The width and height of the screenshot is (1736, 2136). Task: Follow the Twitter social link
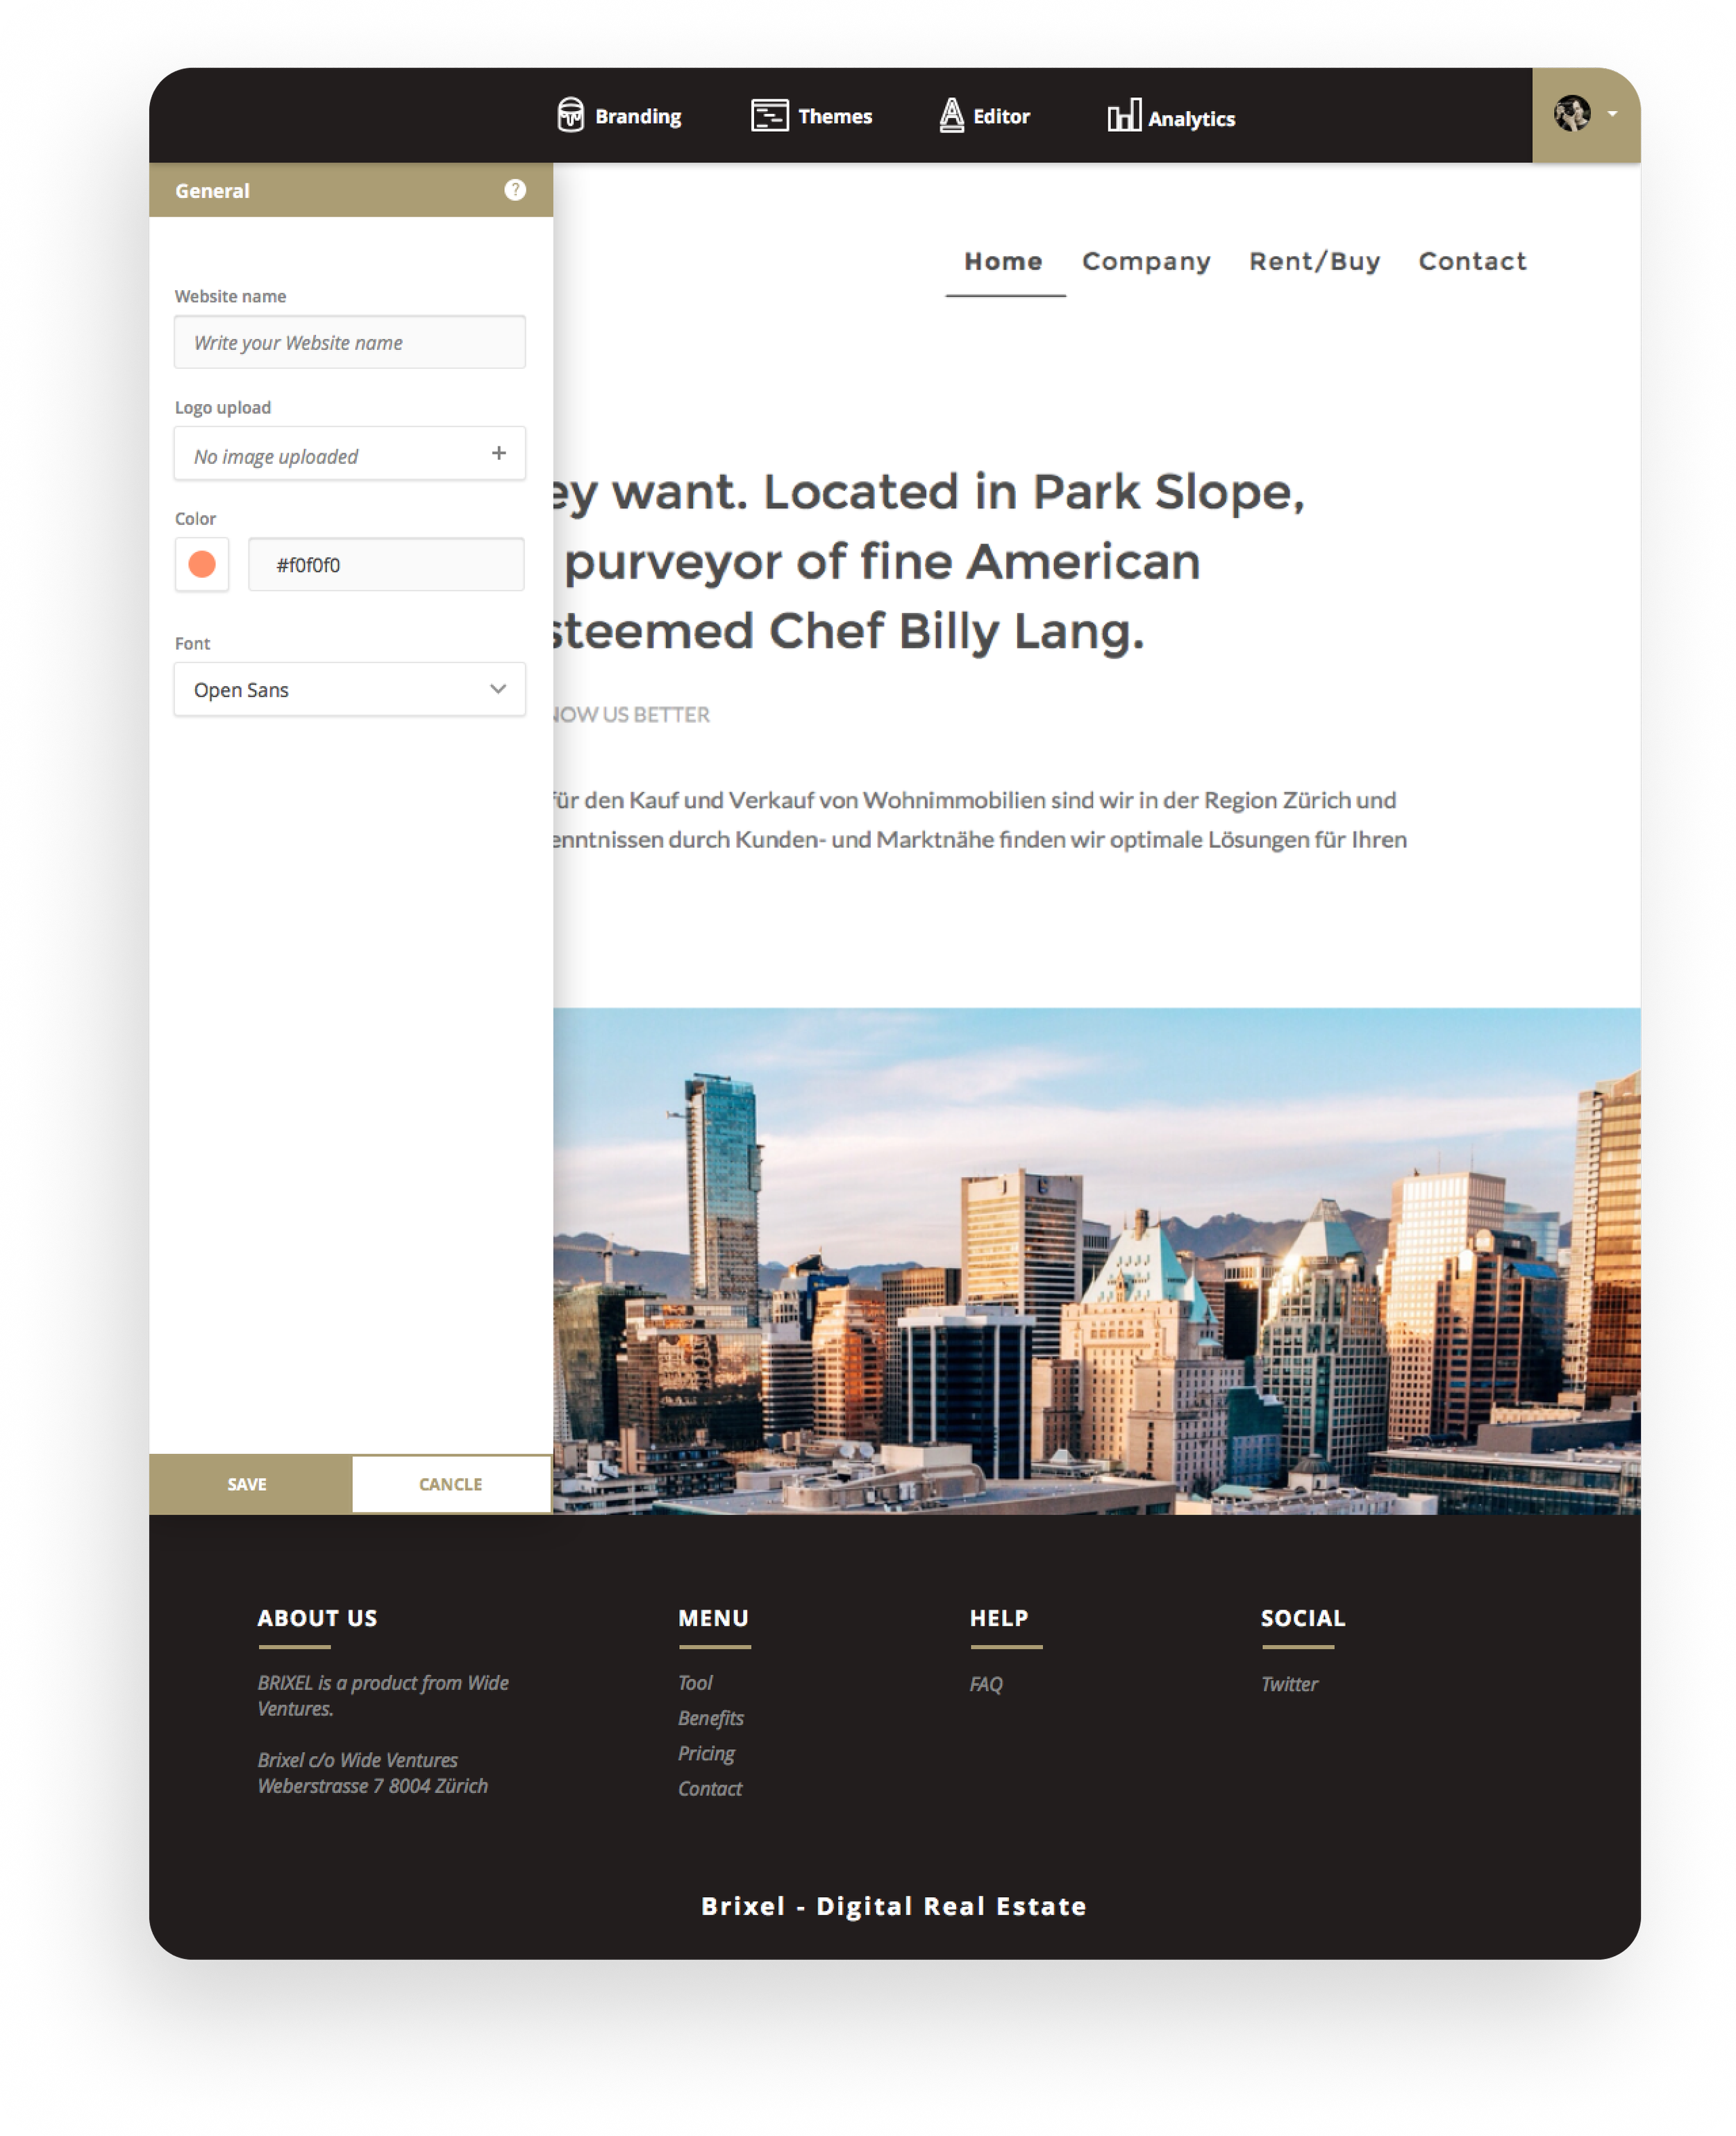(x=1289, y=1684)
